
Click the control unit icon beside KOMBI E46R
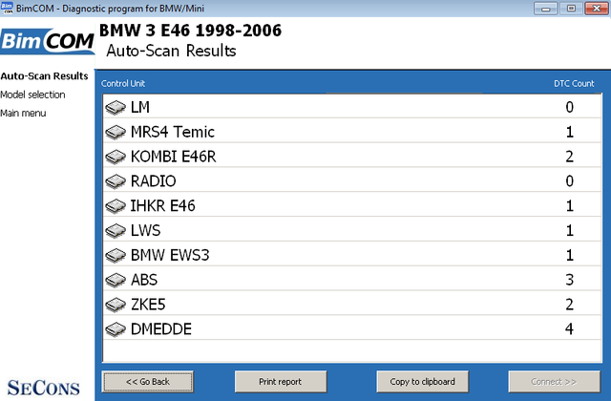coord(116,157)
